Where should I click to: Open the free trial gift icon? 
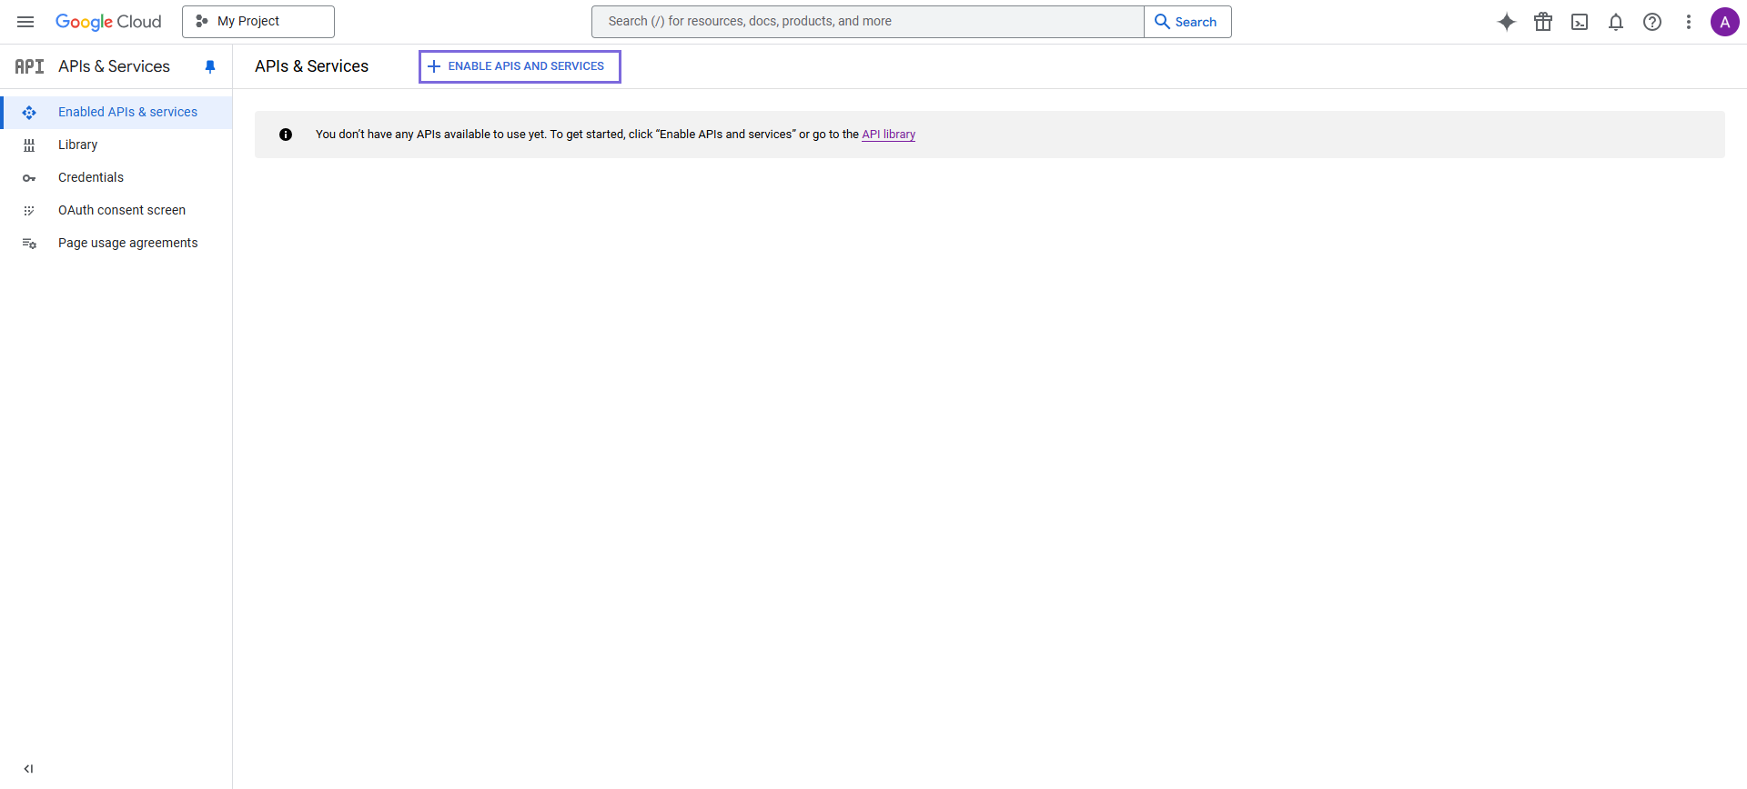click(1543, 22)
